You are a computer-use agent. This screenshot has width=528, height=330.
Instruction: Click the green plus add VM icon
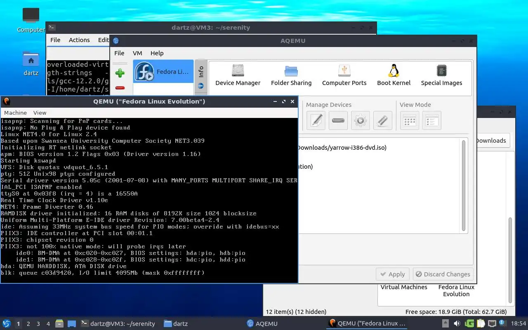(120, 73)
